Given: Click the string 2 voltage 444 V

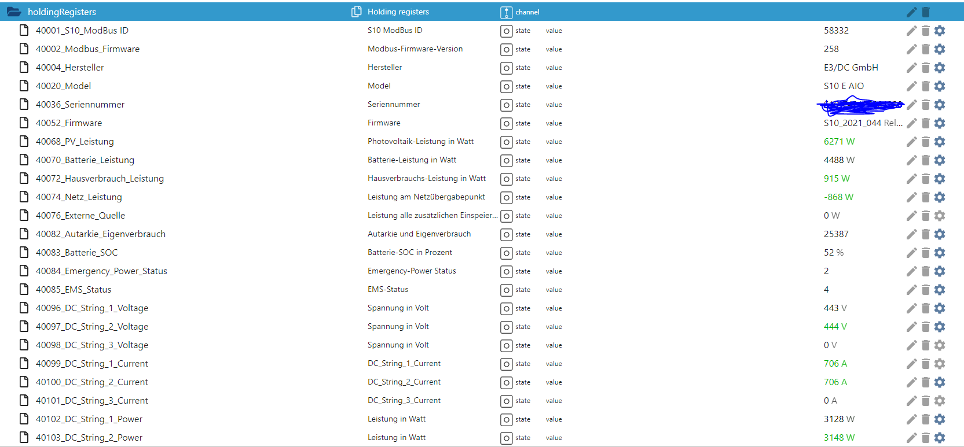Looking at the screenshot, I should (x=835, y=327).
